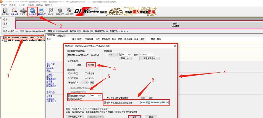Click the 新建分区 (New partition) toolbar icon
263x118 pixels.
[x=42, y=12]
